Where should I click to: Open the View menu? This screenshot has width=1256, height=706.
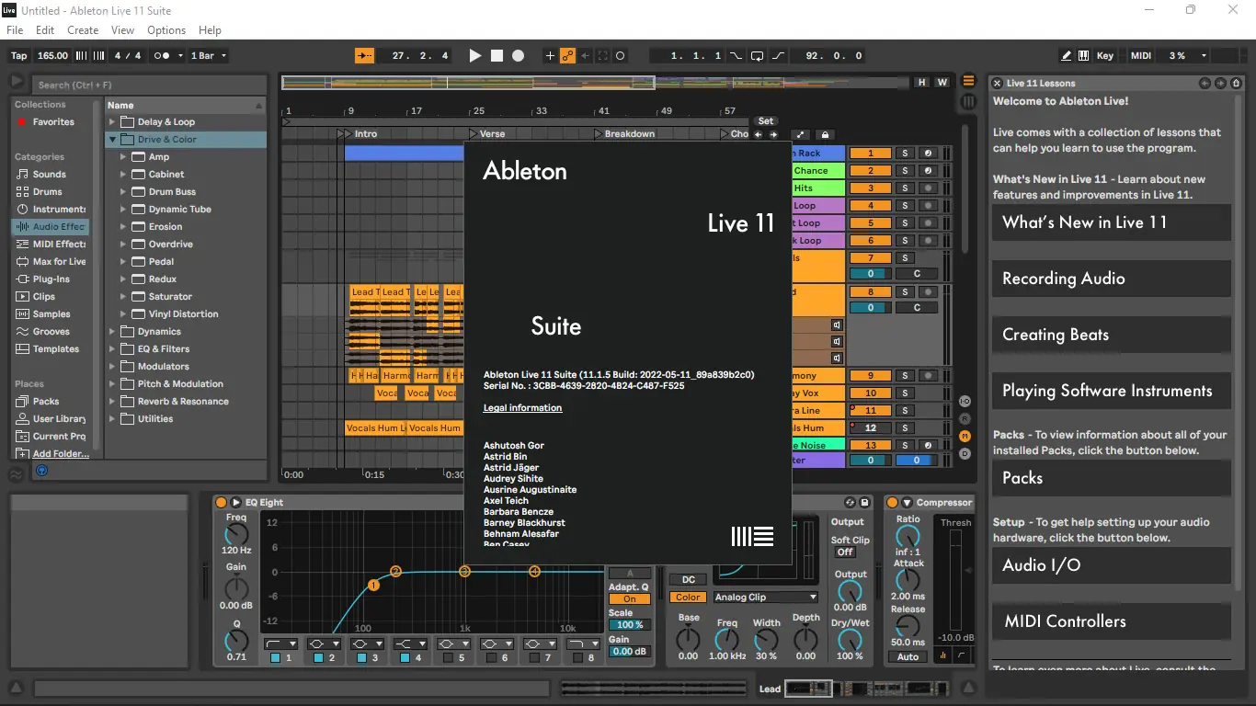point(123,30)
